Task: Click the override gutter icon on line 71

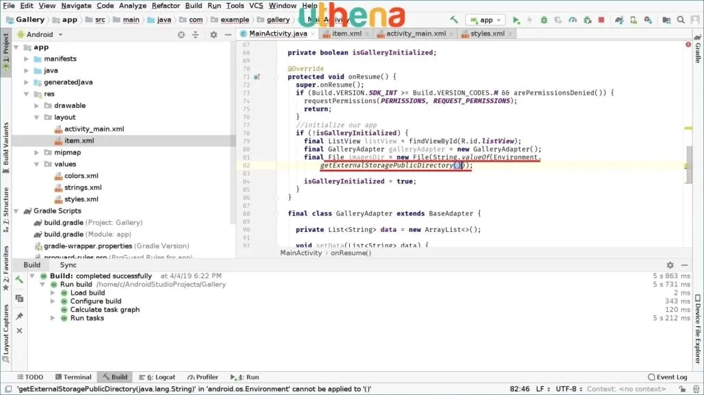Action: (256, 76)
